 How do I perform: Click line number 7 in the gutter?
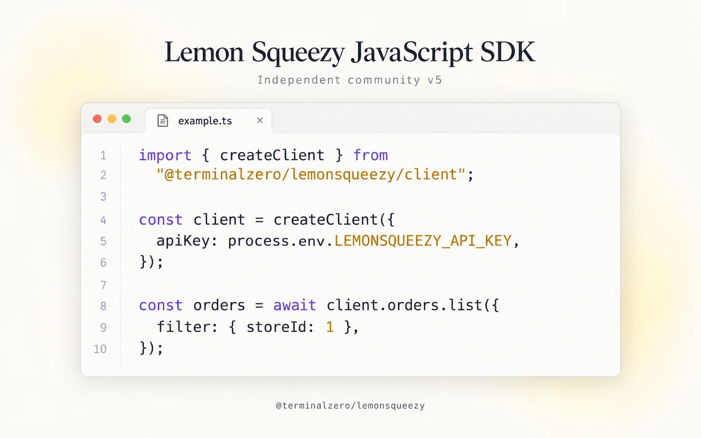coord(103,285)
